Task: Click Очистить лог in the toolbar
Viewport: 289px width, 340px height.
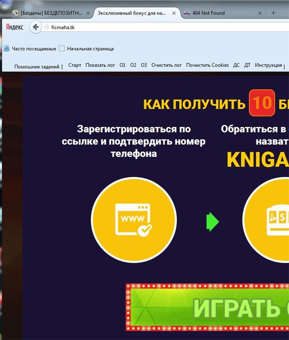Action: click(167, 65)
